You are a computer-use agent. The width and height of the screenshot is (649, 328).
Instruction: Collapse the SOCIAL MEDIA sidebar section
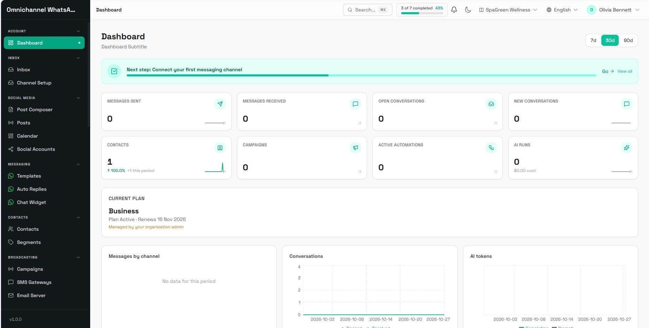78,98
